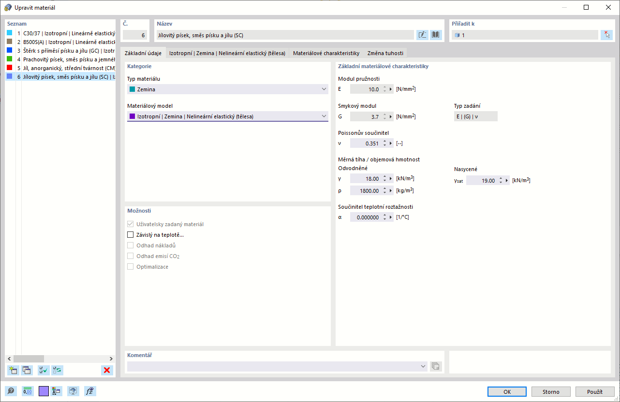This screenshot has height=402, width=620.
Task: Click the green Prachovitý písek color swatch
Action: [10, 59]
